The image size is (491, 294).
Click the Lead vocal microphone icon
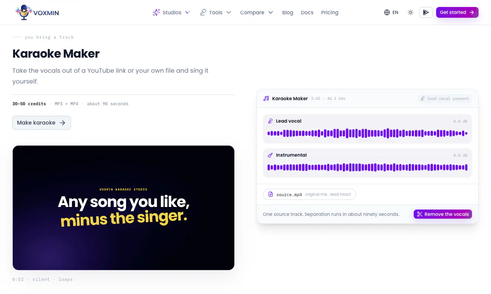(270, 121)
